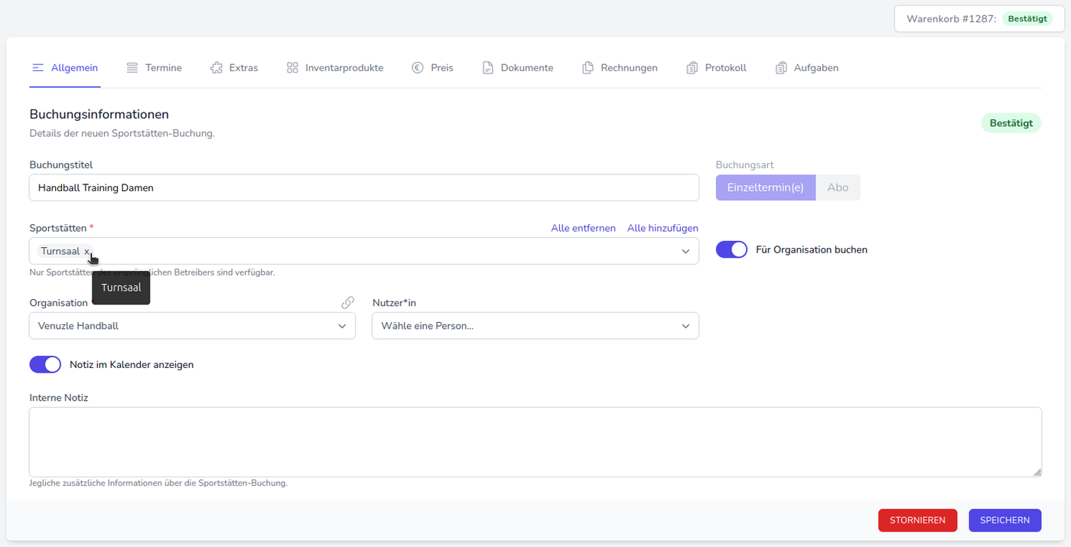Click the document icon of Dokumente
The width and height of the screenshot is (1071, 547).
[487, 68]
